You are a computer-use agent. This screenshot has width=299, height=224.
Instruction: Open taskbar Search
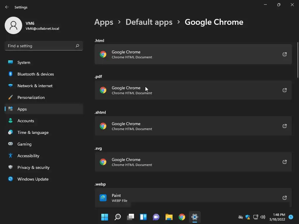coord(118,217)
